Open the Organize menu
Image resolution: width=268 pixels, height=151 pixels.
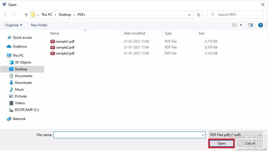[x=14, y=25]
